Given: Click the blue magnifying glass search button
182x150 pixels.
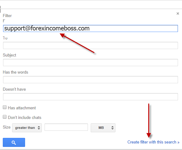Looking at the screenshot, I should (14, 142).
